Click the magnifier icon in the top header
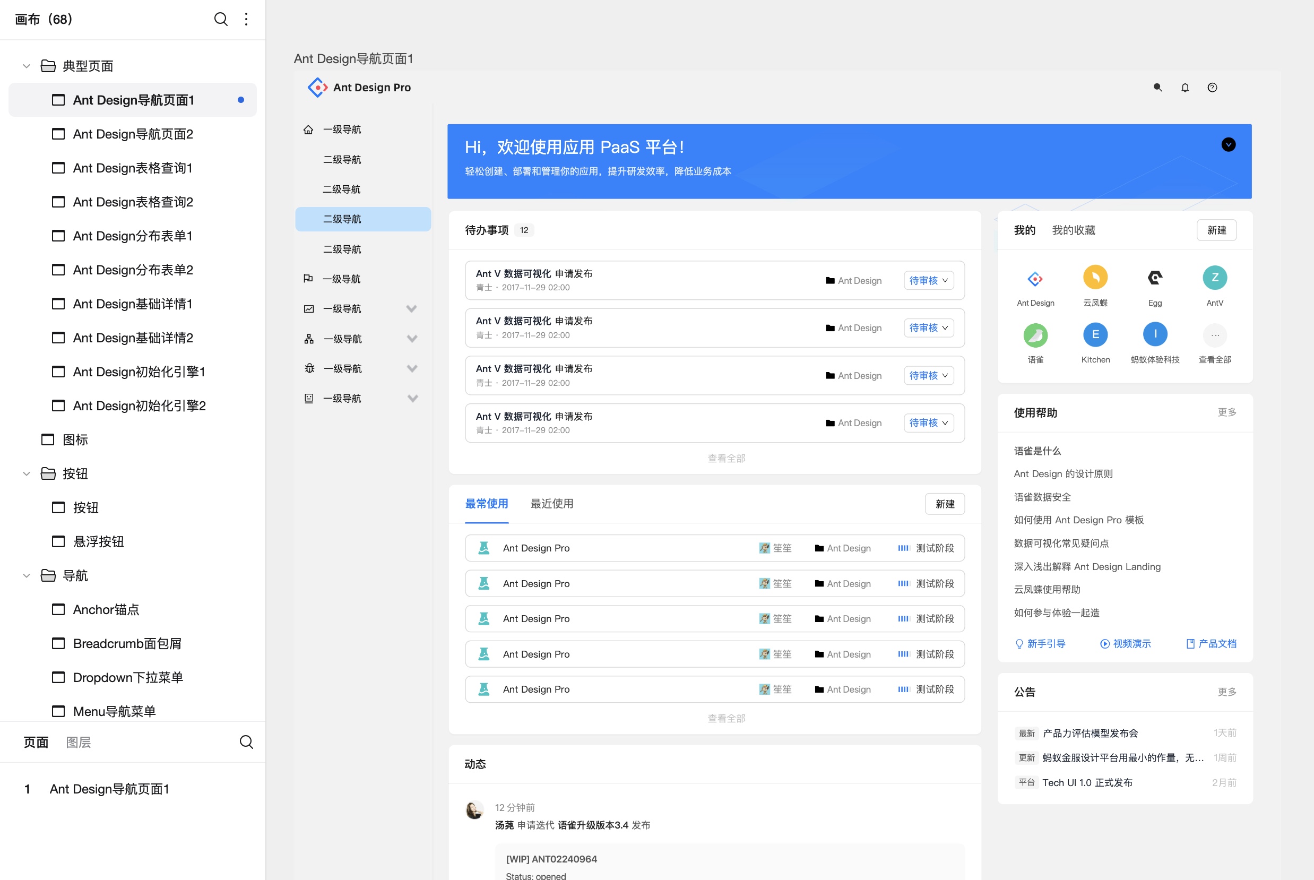The width and height of the screenshot is (1314, 880). point(1157,88)
